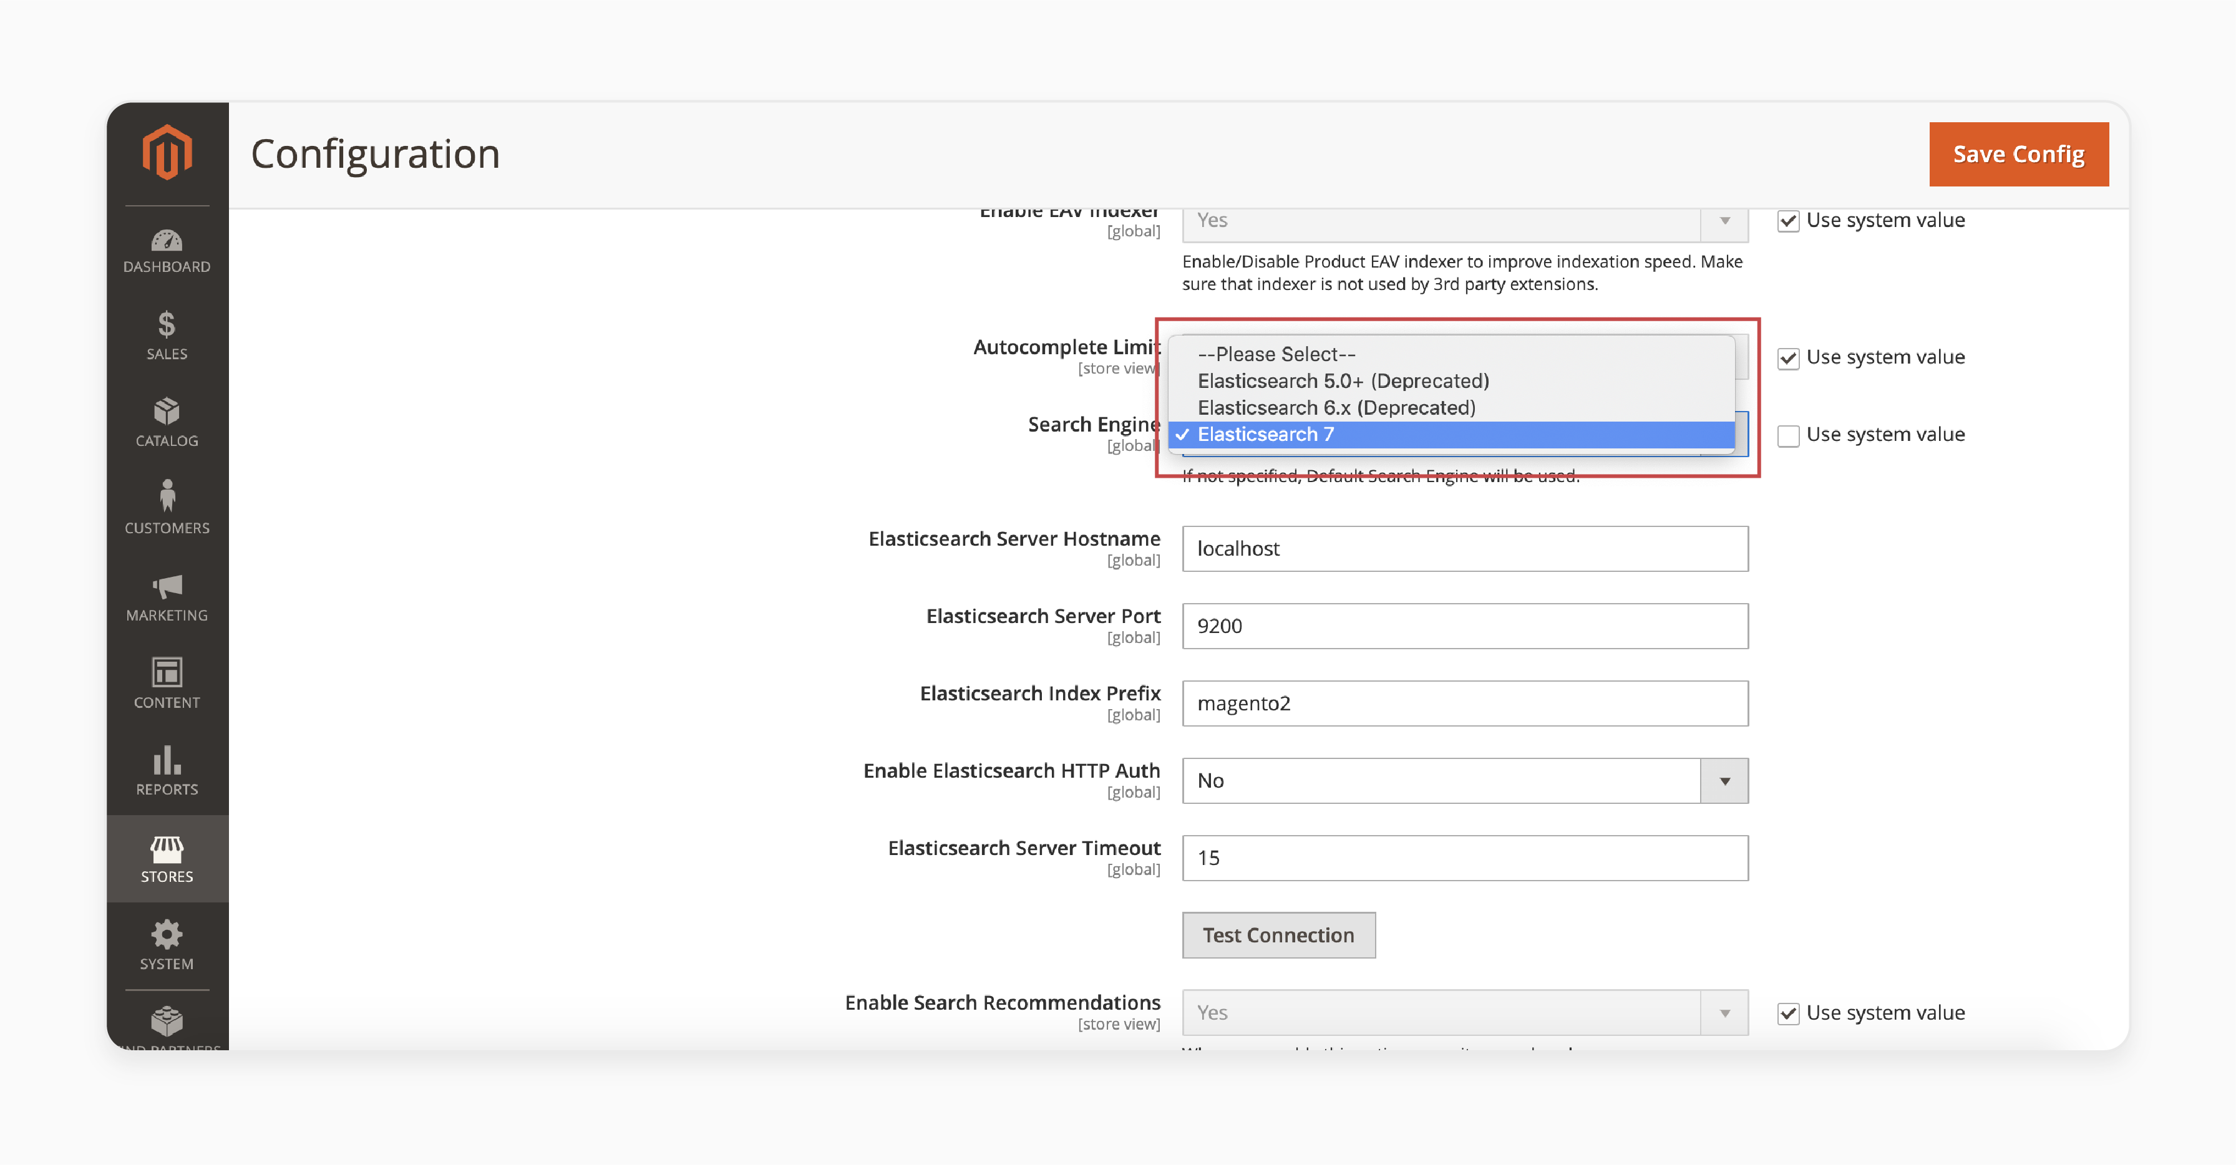Screen dimensions: 2236x1165
Task: Click the Search Engine field label
Action: click(1094, 424)
